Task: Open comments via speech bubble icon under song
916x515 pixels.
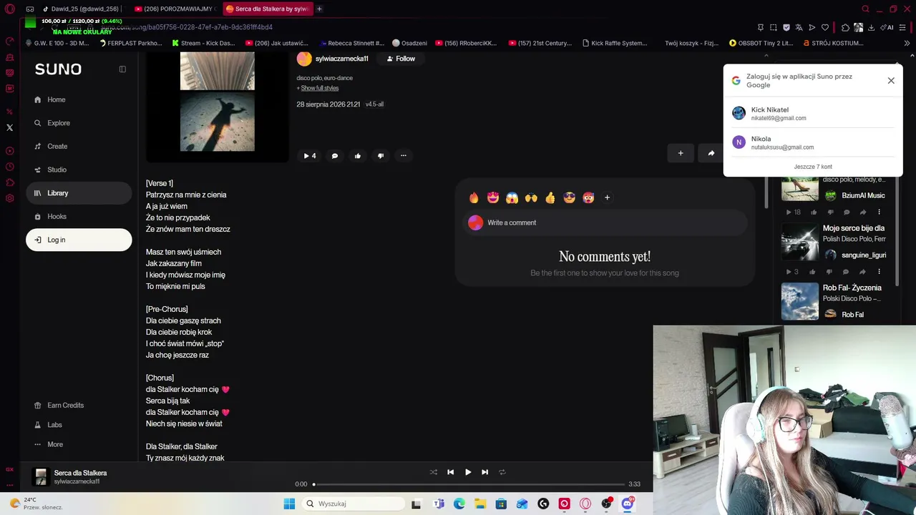Action: (x=334, y=155)
